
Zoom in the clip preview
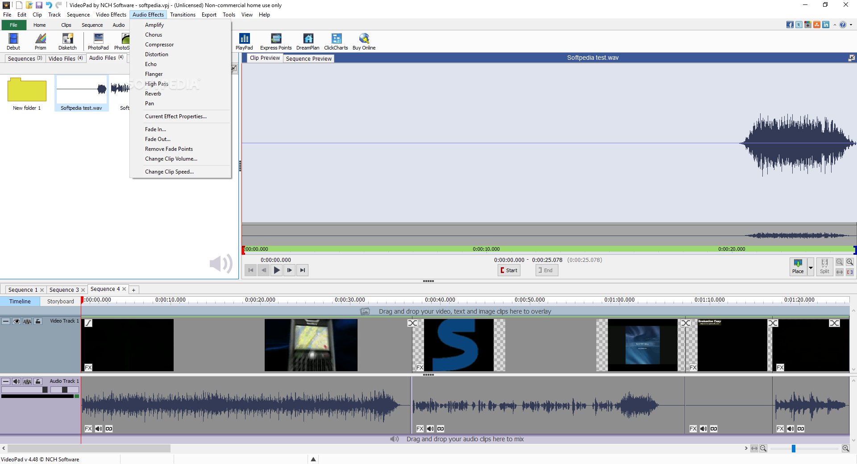click(x=850, y=262)
